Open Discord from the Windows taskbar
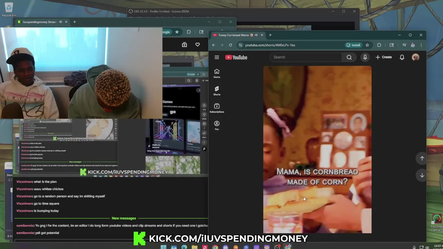 (226, 247)
